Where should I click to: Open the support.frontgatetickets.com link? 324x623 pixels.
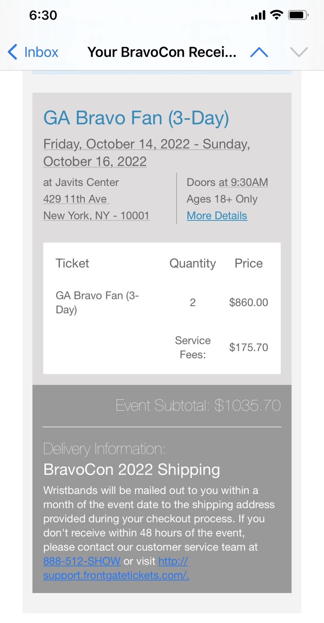click(116, 575)
